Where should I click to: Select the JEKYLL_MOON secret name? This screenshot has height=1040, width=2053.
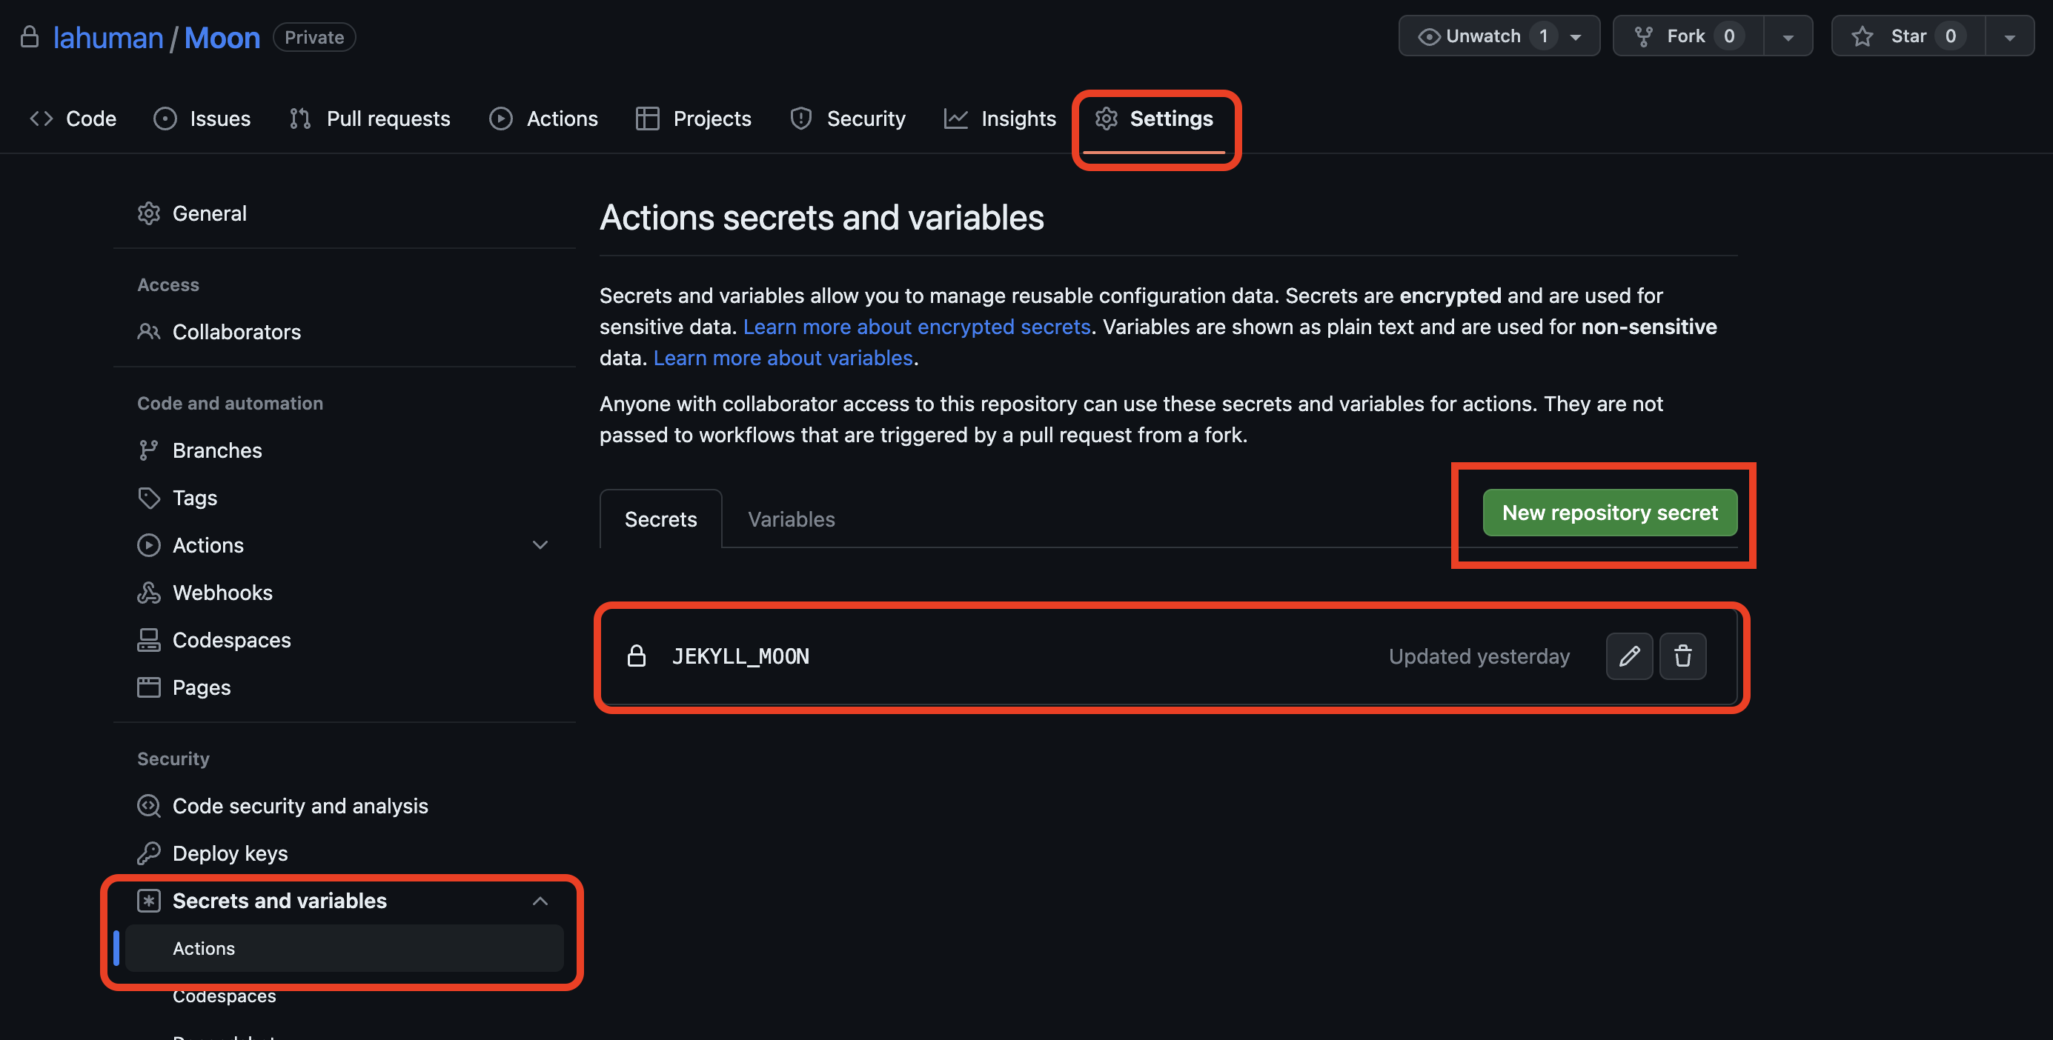tap(740, 656)
